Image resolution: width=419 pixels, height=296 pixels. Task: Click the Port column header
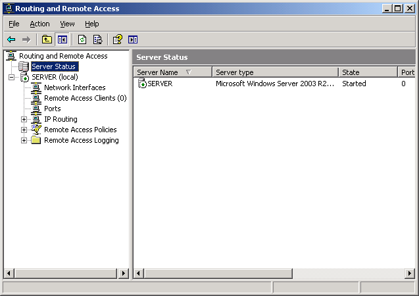(x=407, y=72)
